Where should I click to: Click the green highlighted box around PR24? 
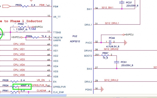[22, 87]
